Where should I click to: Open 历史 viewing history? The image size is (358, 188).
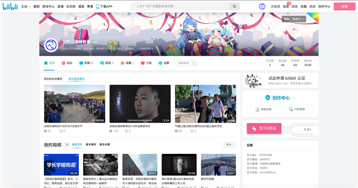[x=312, y=6]
